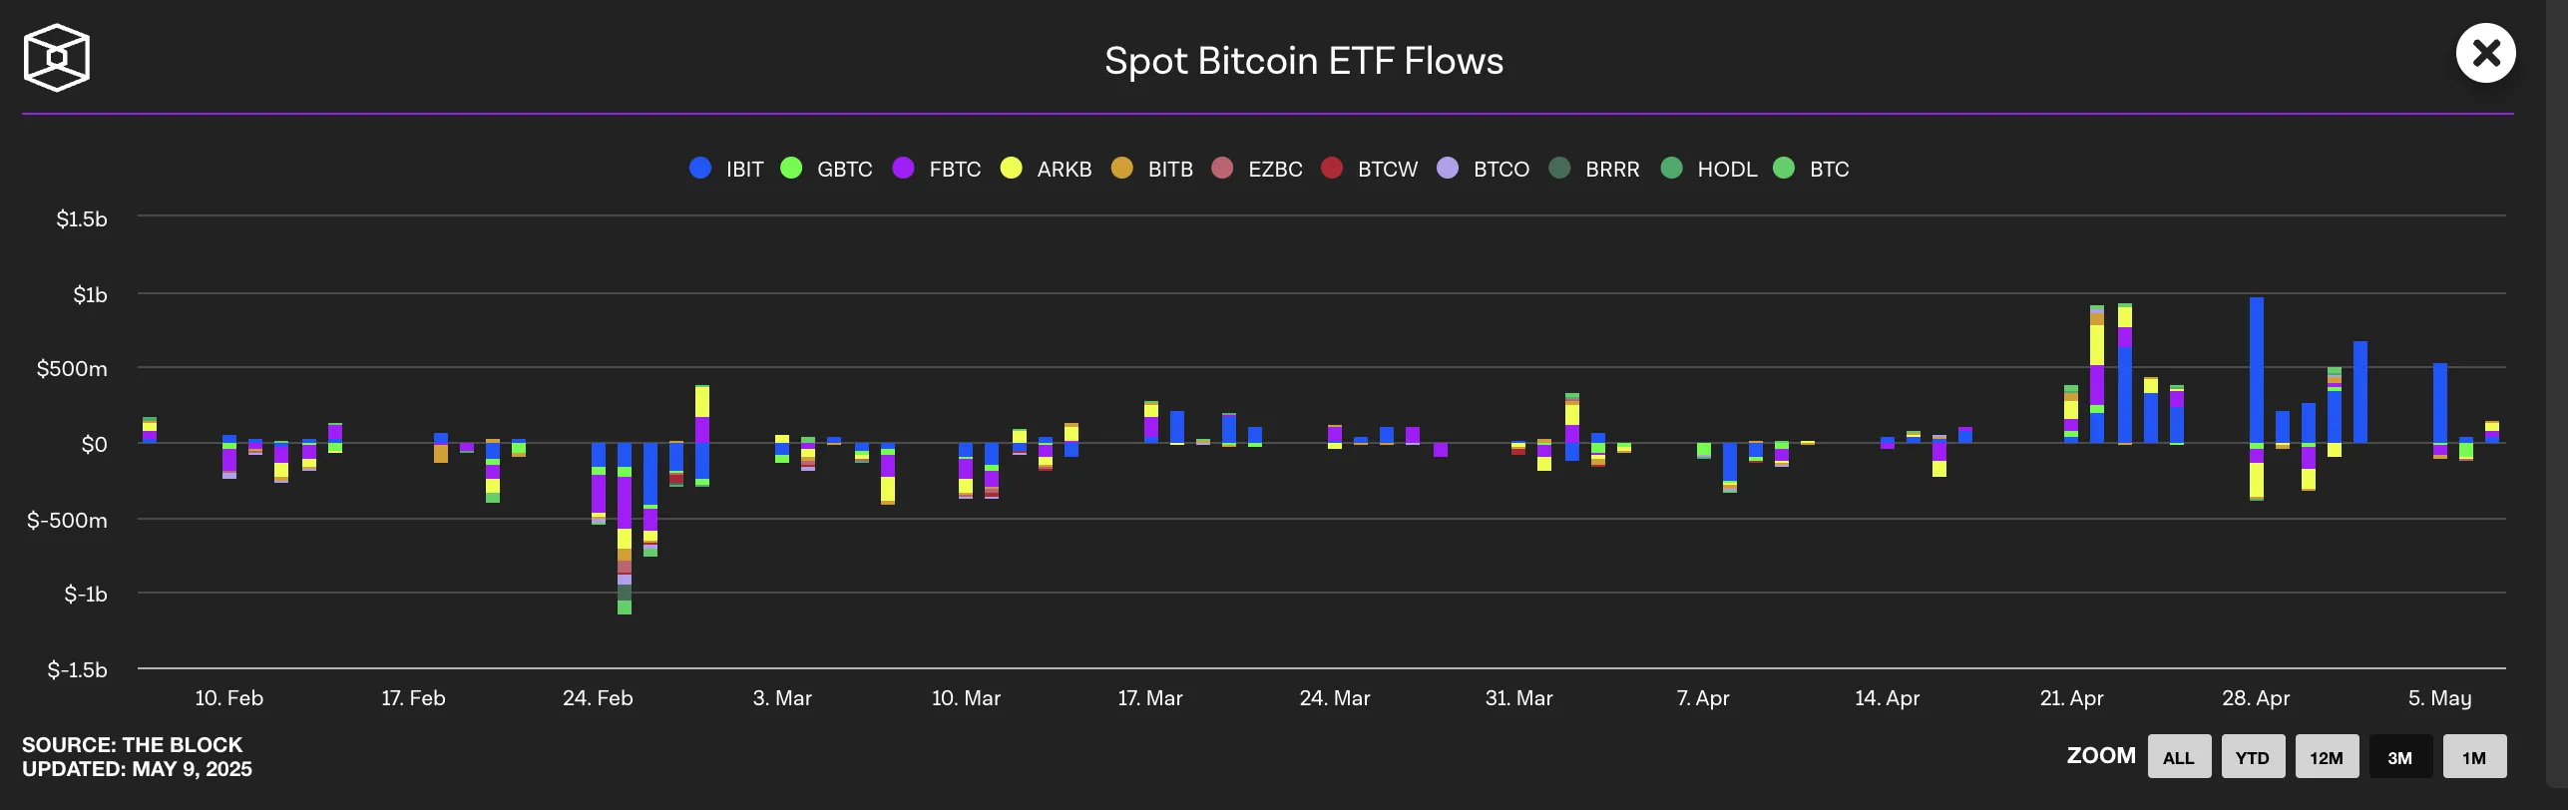Close the Spot Bitcoin ETF Flows chart

point(2485,53)
